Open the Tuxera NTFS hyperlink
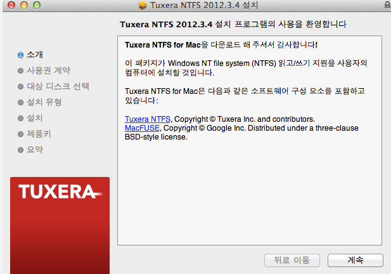This screenshot has width=391, height=274. click(x=148, y=119)
